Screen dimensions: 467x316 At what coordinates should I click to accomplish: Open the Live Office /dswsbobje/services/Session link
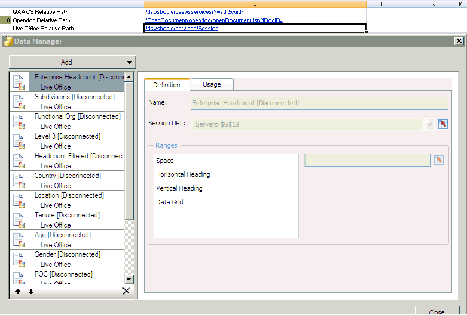click(x=182, y=29)
